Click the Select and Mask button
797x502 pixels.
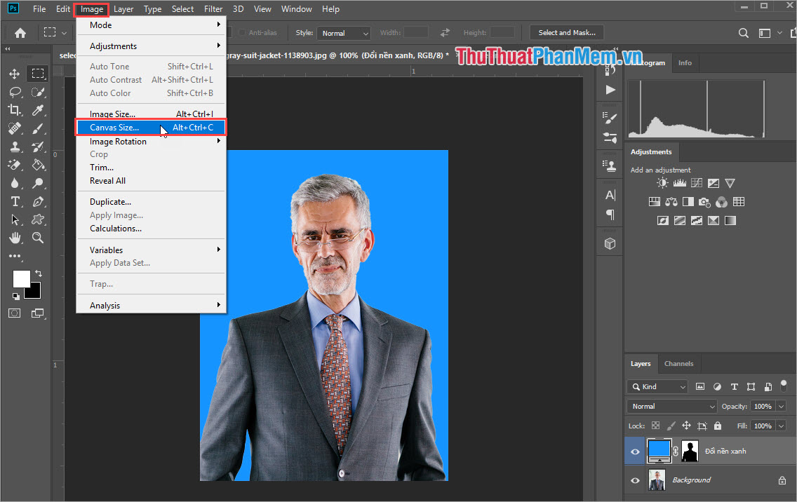(x=566, y=32)
